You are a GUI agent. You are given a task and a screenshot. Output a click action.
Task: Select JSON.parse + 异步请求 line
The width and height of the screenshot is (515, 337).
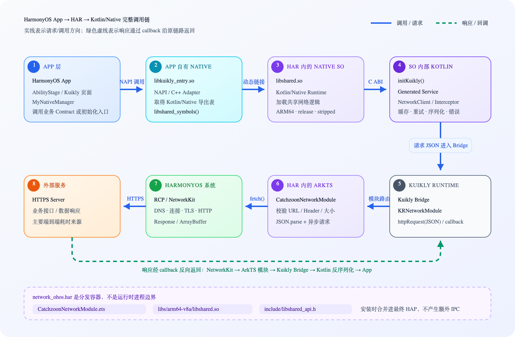point(303,222)
